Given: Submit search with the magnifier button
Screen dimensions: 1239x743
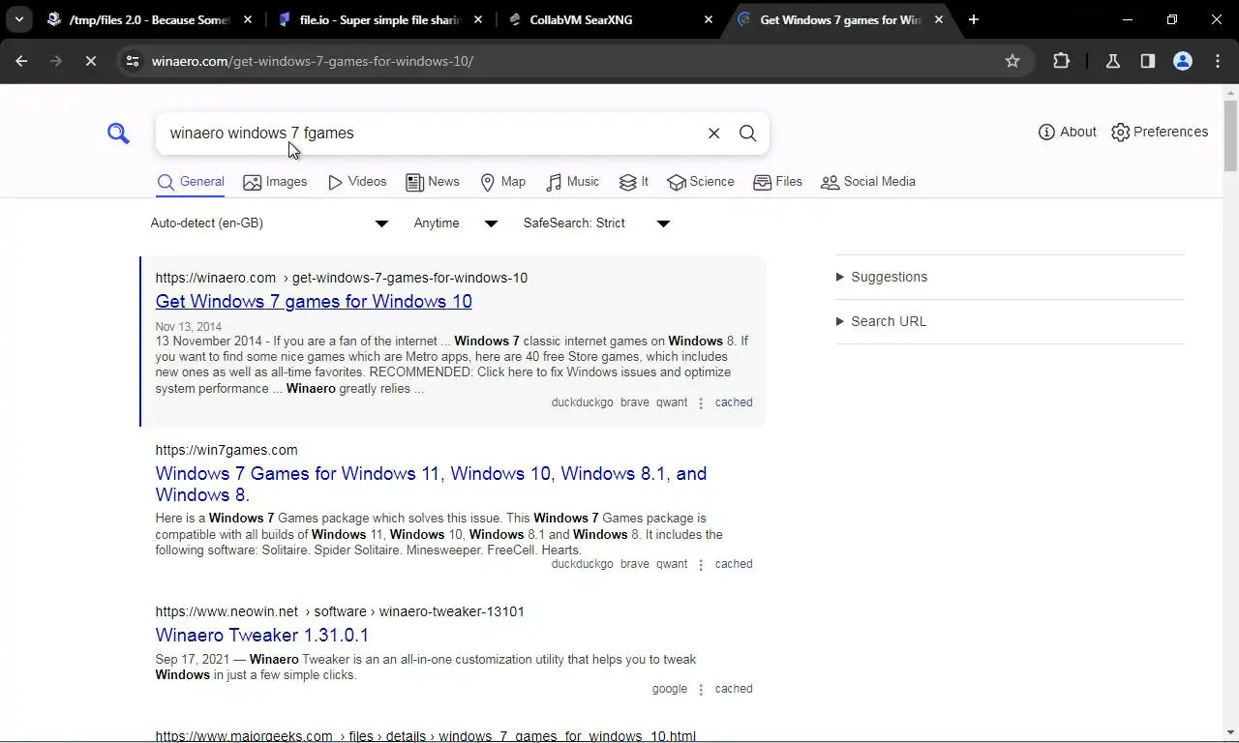Looking at the screenshot, I should point(748,134).
